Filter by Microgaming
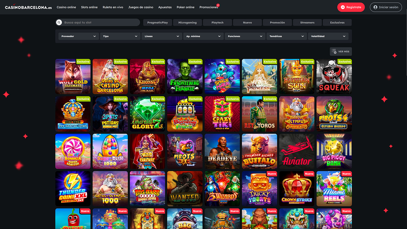407x229 pixels. (187, 23)
